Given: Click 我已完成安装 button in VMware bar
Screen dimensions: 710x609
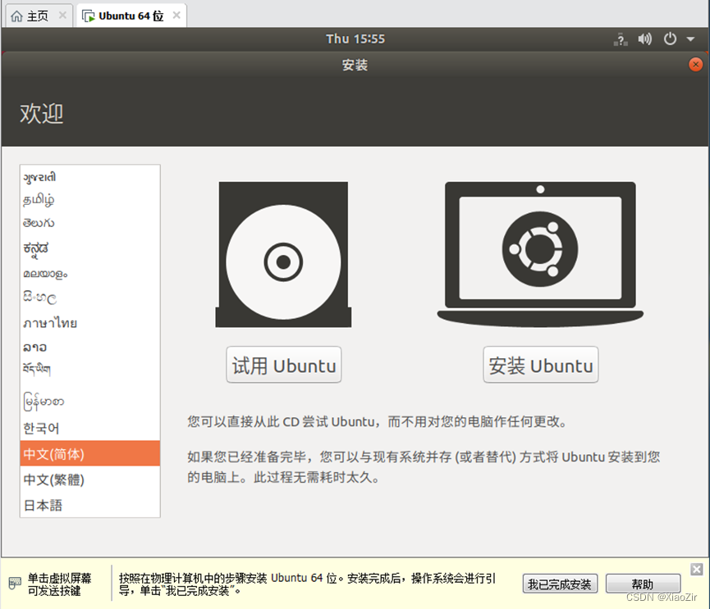Looking at the screenshot, I should point(560,584).
